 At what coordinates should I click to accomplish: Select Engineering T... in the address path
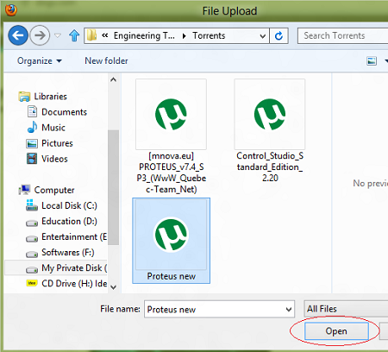tap(144, 35)
